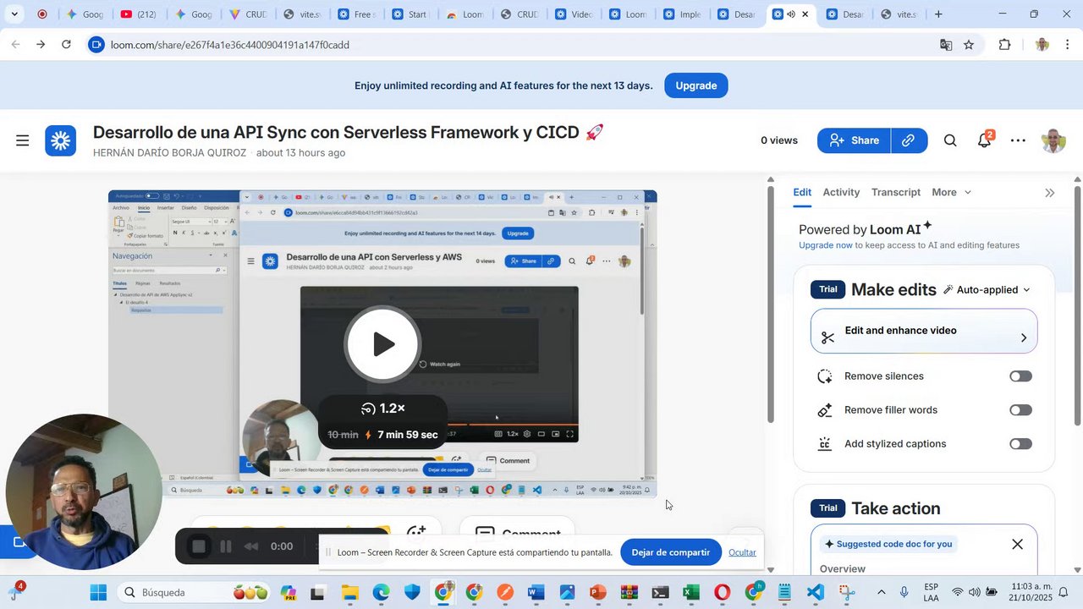Click the author name HERNÁN DARÍO BORJA QUIROZ
The image size is (1083, 609).
pyautogui.click(x=169, y=153)
